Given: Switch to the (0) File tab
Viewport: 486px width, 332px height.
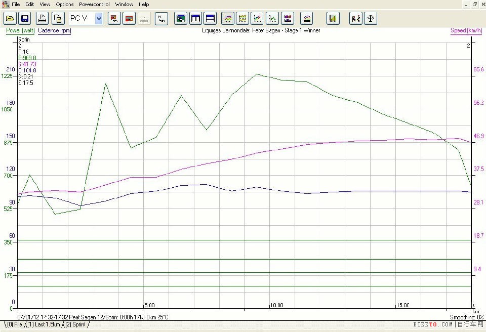Looking at the screenshot, I should pos(14,324).
